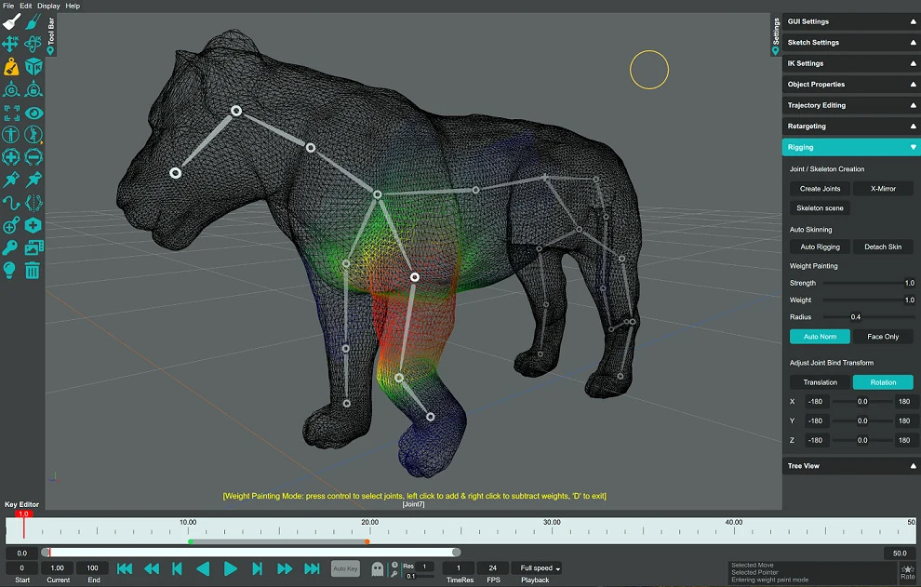921x587 pixels.
Task: Toggle Face Only option
Action: click(x=883, y=337)
